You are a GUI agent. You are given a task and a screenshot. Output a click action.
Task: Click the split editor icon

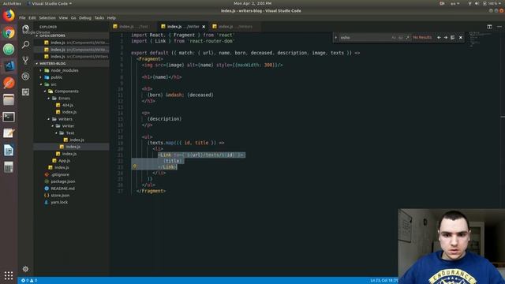tap(489, 27)
